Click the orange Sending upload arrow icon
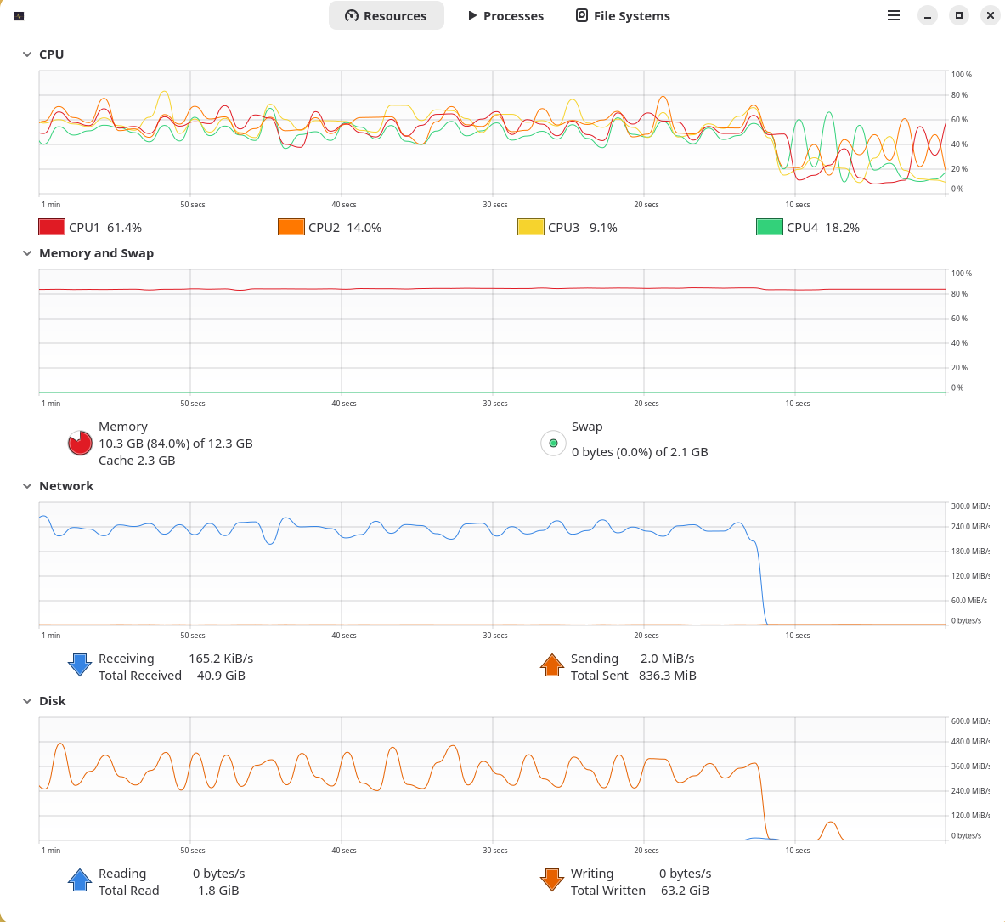 coord(551,665)
